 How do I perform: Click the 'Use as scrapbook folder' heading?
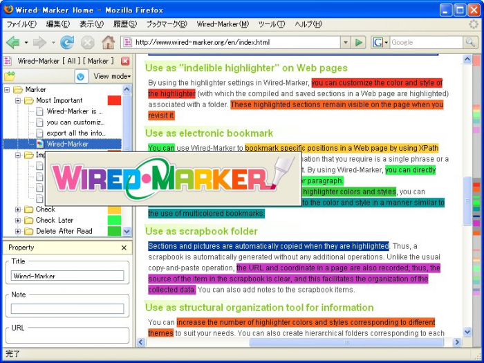pyautogui.click(x=201, y=231)
